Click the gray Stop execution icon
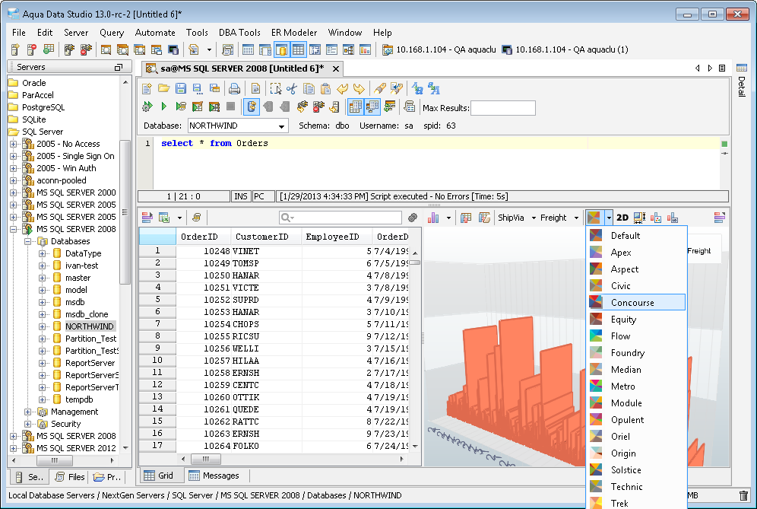This screenshot has width=757, height=509. 230,107
